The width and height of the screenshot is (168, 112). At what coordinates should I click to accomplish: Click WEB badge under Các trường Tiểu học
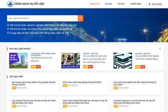14,106
